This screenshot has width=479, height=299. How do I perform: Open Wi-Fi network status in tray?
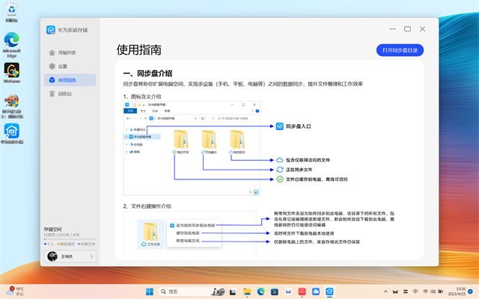[425, 292]
